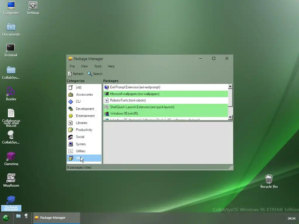Select Windows 95 (win95) package row

click(x=166, y=113)
